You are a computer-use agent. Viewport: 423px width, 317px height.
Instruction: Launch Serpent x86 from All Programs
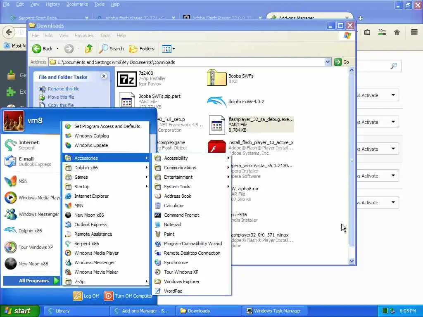106,244
